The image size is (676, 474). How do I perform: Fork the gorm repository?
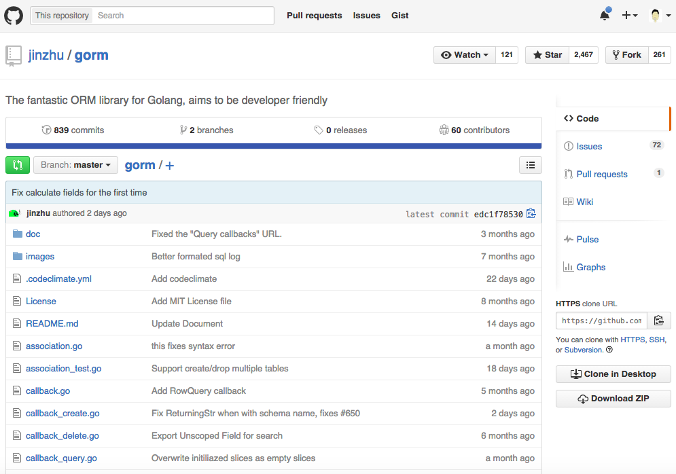point(627,55)
